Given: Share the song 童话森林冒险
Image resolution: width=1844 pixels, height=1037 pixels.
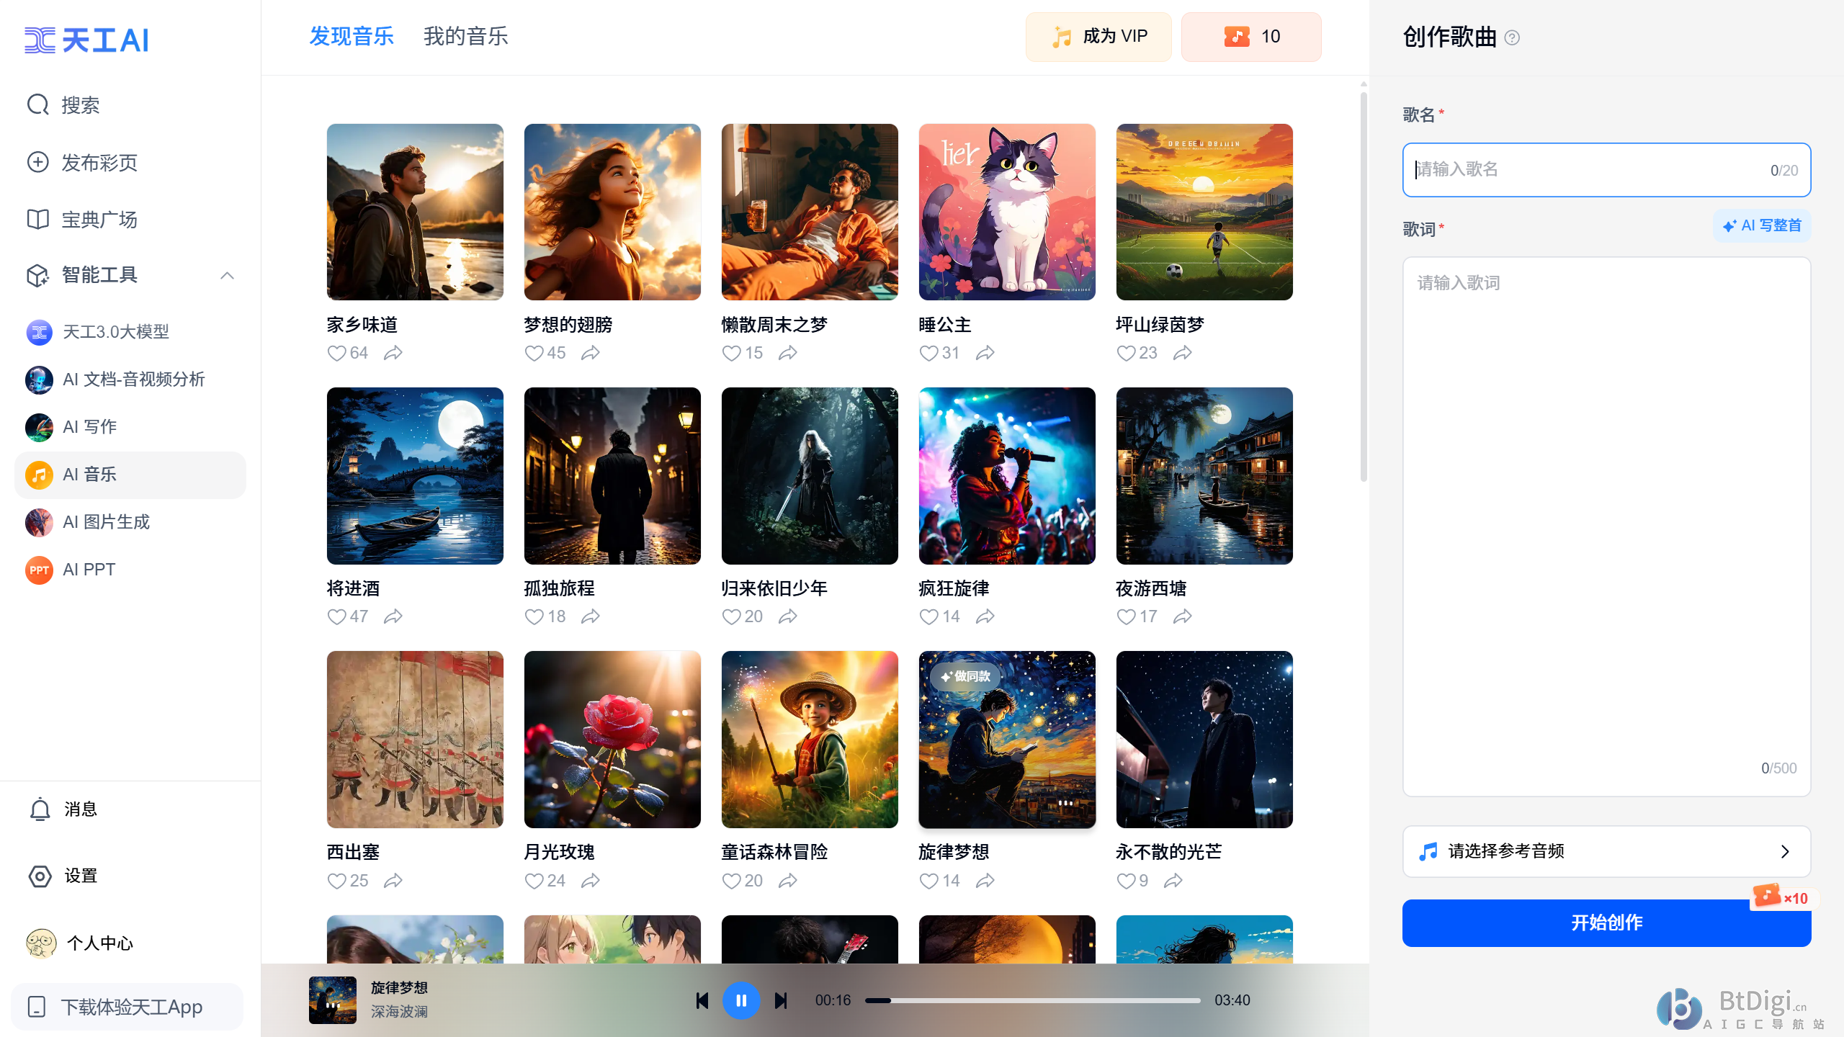Looking at the screenshot, I should [788, 881].
